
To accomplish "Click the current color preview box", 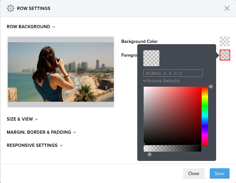I will coord(151,58).
